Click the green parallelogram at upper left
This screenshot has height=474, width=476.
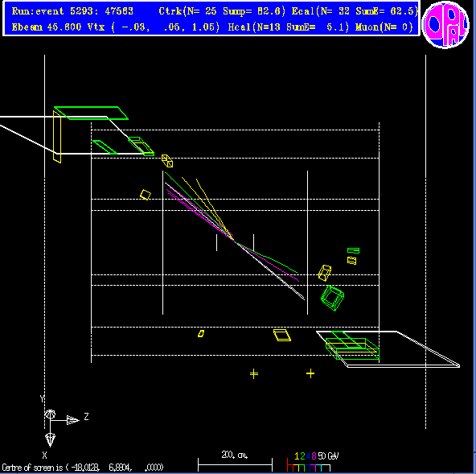[x=91, y=113]
